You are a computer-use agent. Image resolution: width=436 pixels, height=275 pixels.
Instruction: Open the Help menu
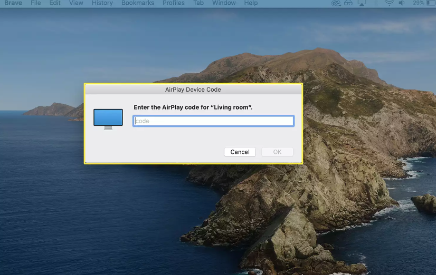(251, 3)
